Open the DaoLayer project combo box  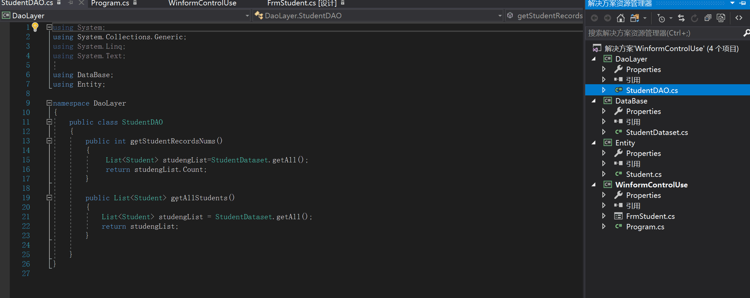pos(126,16)
